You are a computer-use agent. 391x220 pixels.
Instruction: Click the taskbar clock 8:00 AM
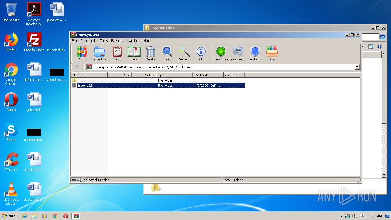(x=375, y=216)
